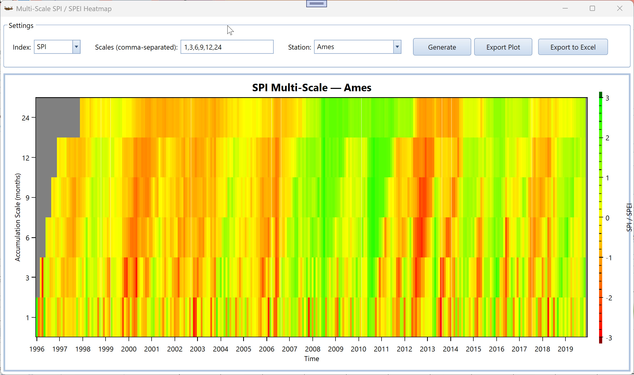
Task: Open the Index dropdown arrow
Action: coord(76,47)
